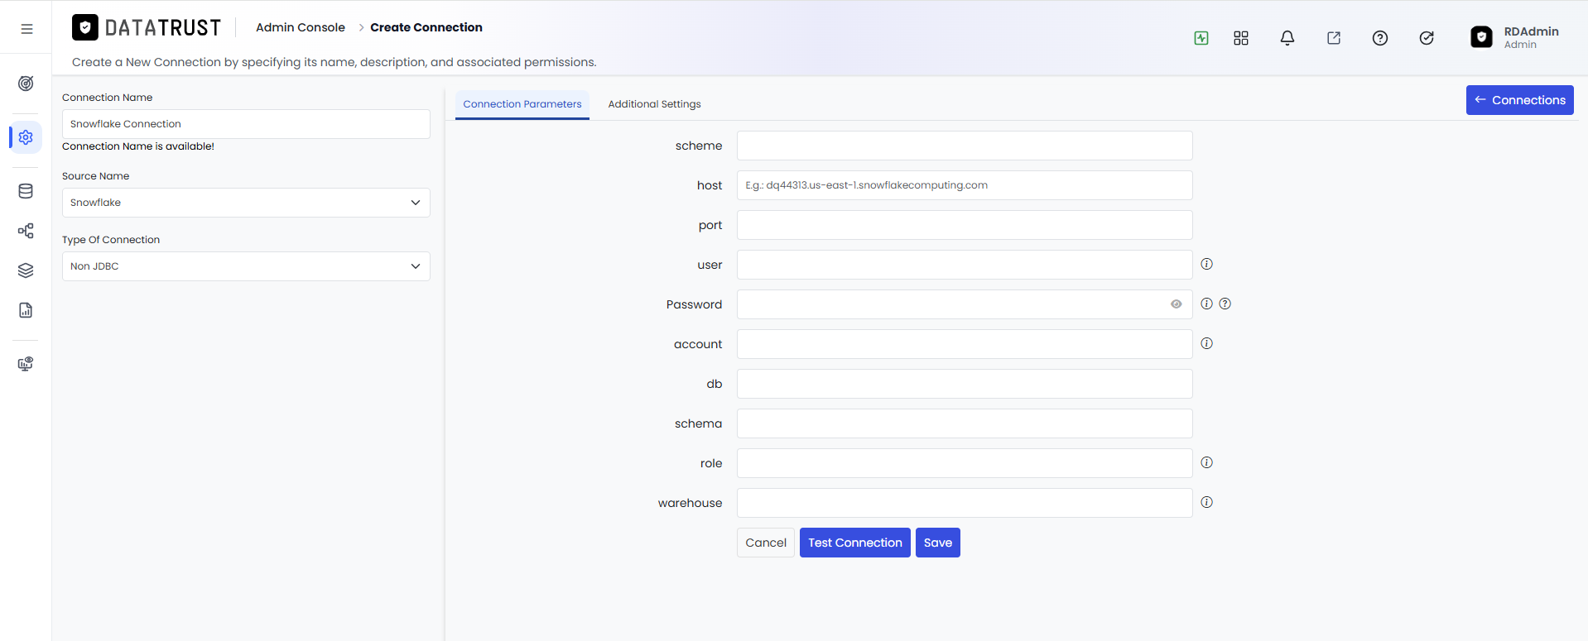The image size is (1588, 641).
Task: Click the refresh check icon in header
Action: click(x=1427, y=38)
